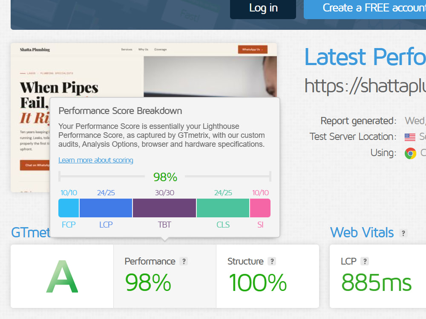The image size is (426, 319).
Task: Click the Chrome browser icon
Action: 410,153
